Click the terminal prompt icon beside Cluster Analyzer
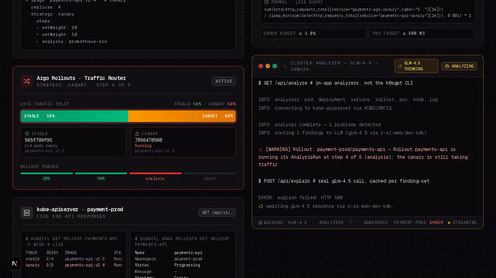496x278 pixels. point(285,66)
